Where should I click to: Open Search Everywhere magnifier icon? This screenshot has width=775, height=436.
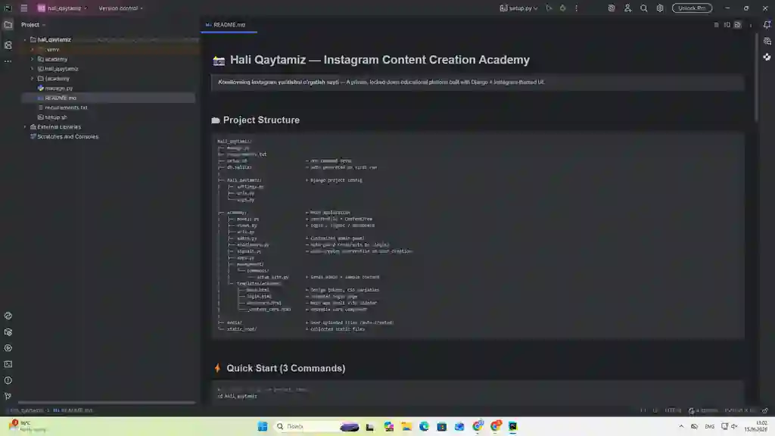[643, 8]
